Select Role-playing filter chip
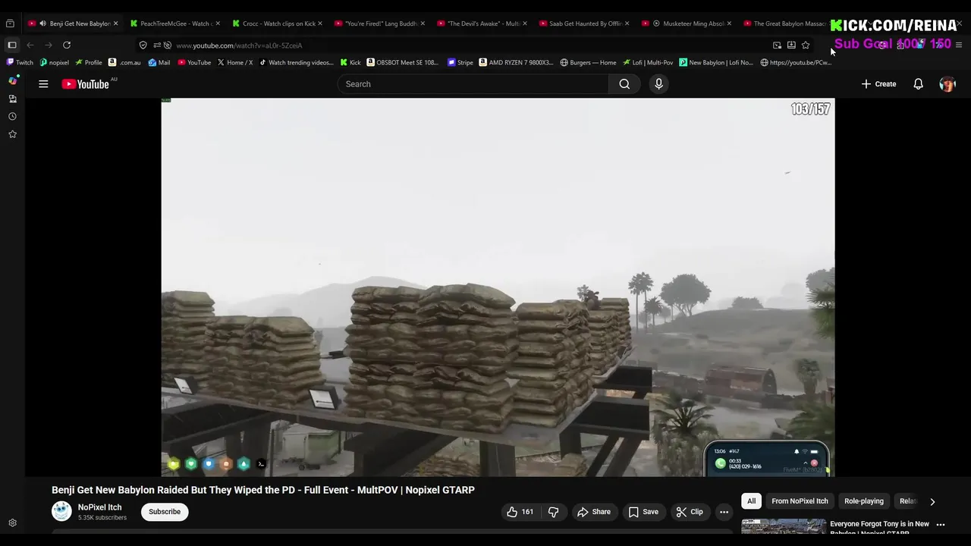The width and height of the screenshot is (971, 546). 864,501
